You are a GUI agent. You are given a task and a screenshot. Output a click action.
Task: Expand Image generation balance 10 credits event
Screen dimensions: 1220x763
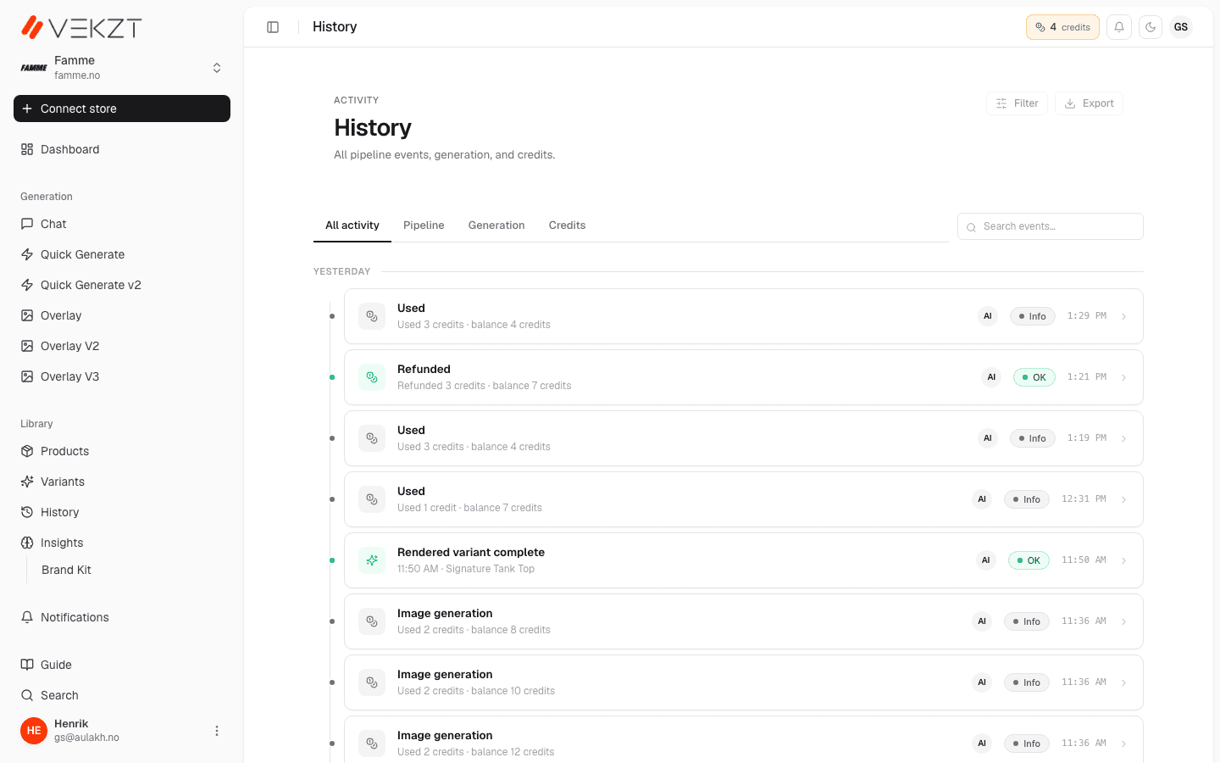(x=1124, y=683)
